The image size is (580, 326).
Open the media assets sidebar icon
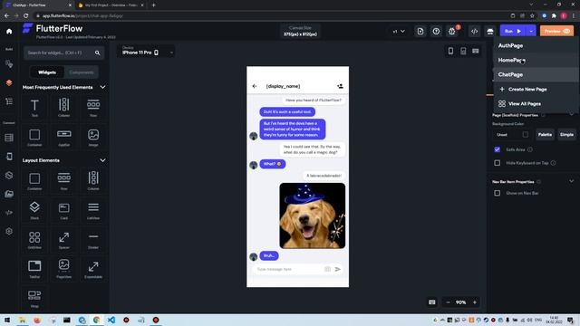click(x=9, y=194)
